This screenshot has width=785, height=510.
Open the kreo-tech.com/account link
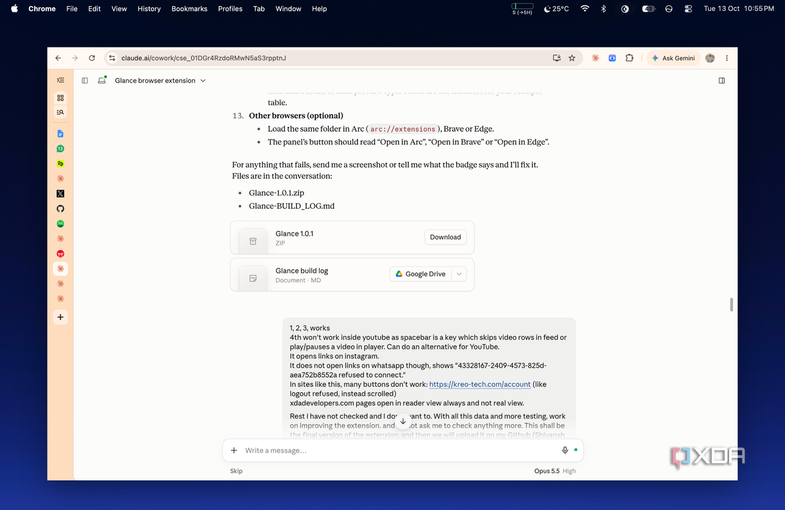(480, 384)
